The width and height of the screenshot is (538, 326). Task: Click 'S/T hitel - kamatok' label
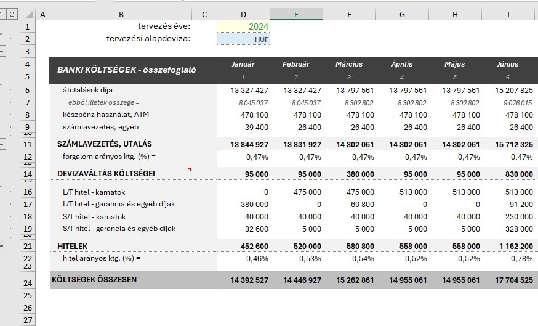coord(94,217)
